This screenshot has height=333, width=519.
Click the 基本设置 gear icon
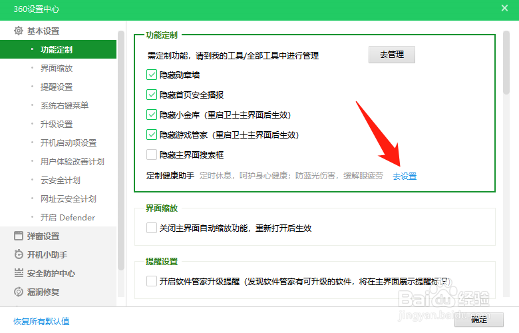click(19, 31)
